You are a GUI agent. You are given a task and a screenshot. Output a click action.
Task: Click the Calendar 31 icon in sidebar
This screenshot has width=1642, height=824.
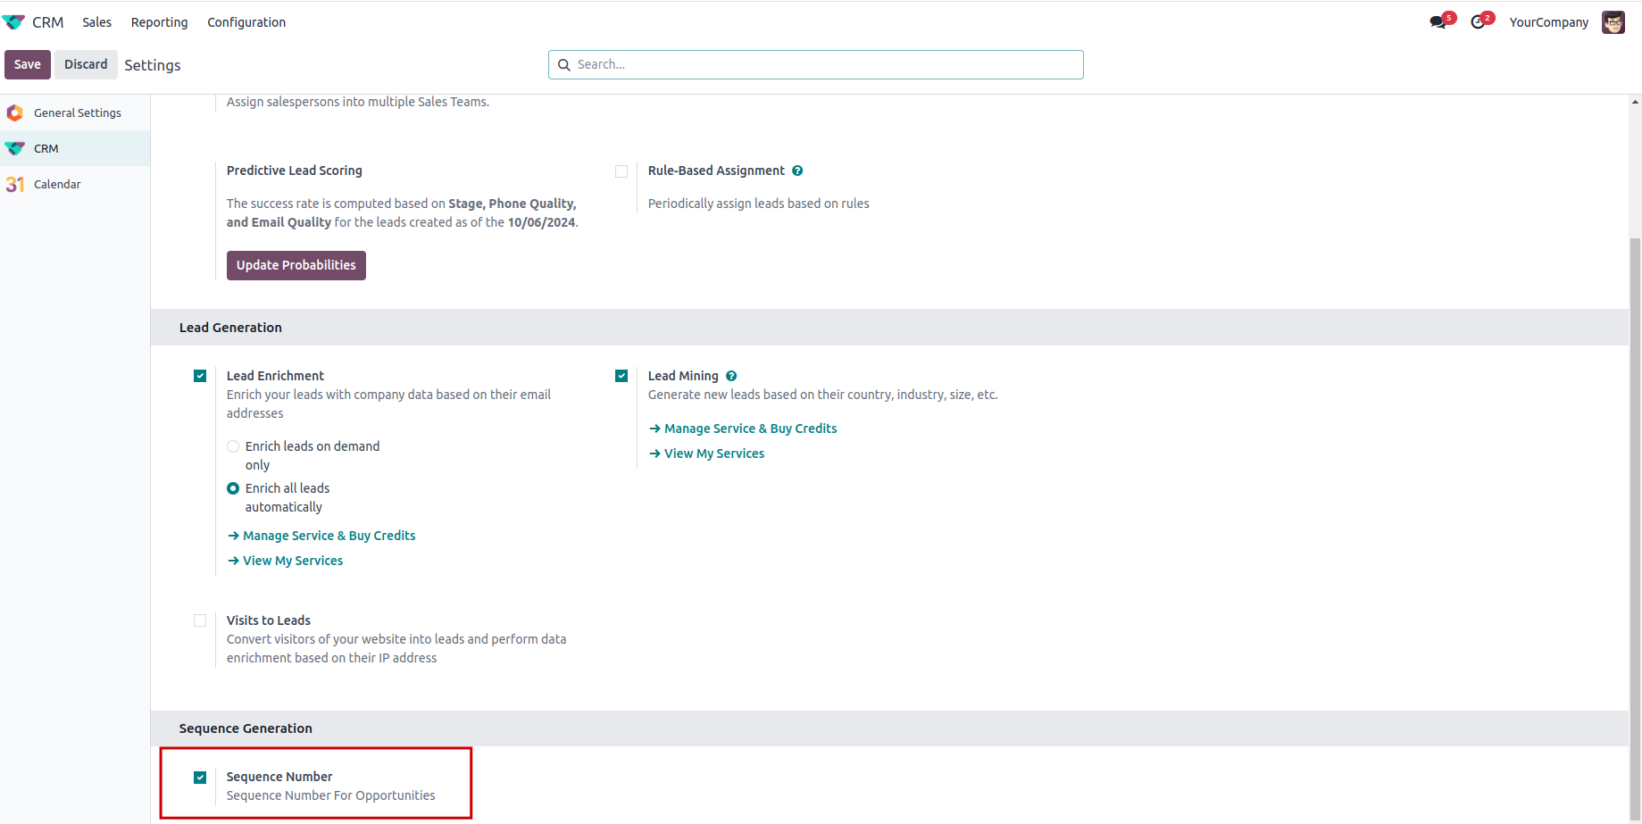15,185
